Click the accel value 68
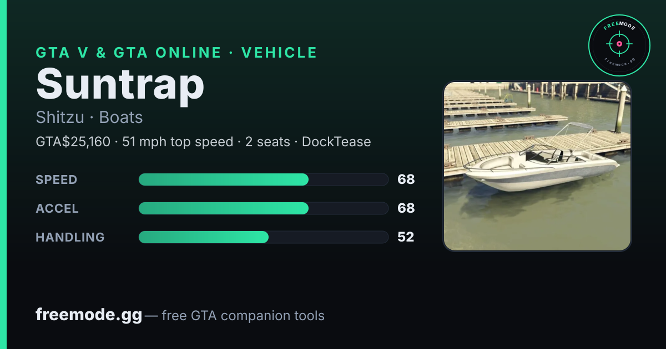 pyautogui.click(x=406, y=208)
